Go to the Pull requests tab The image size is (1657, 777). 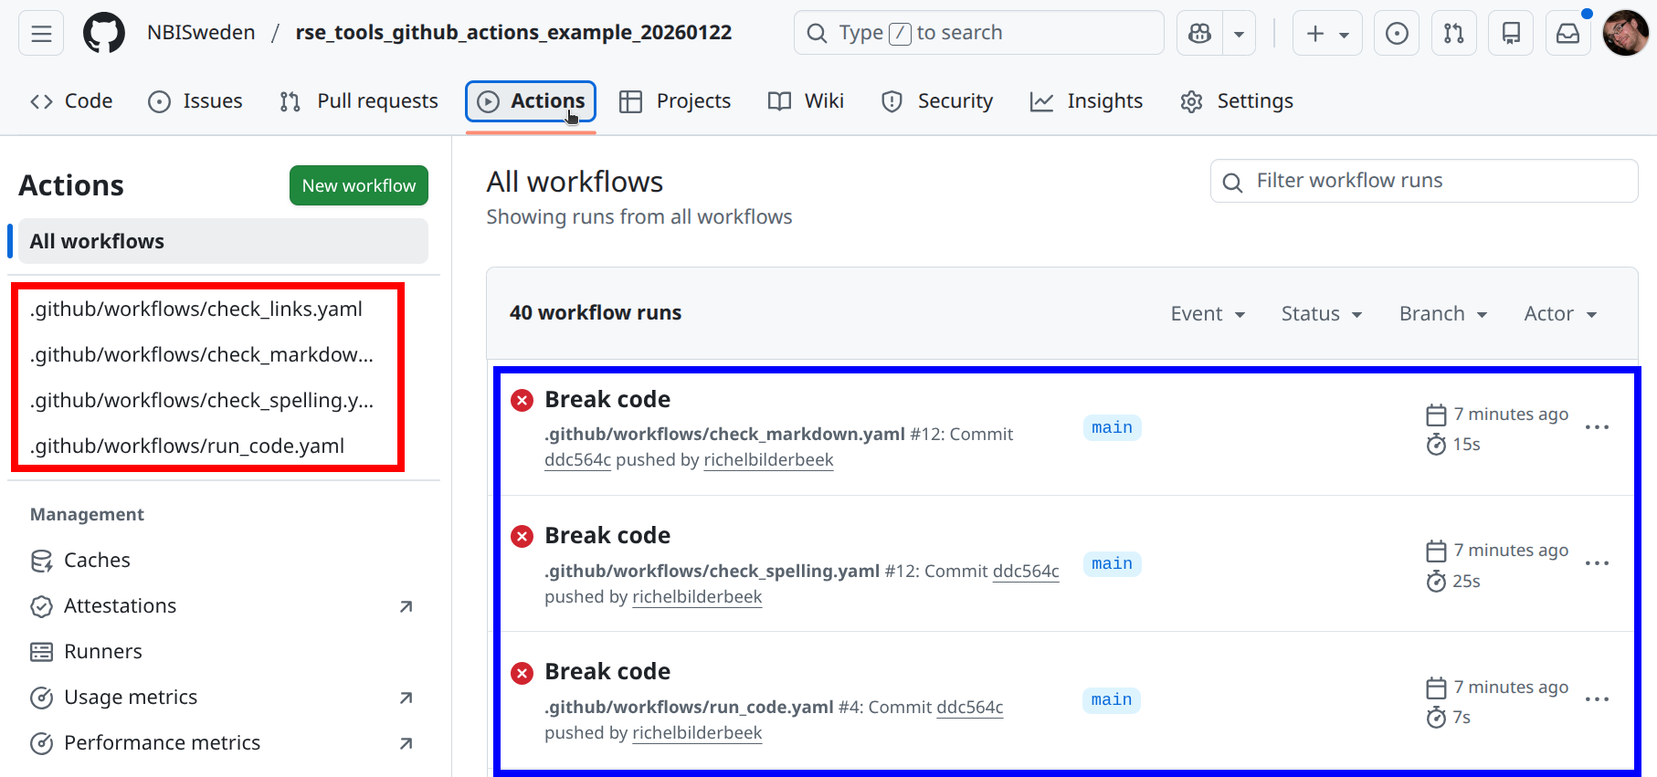tap(359, 101)
